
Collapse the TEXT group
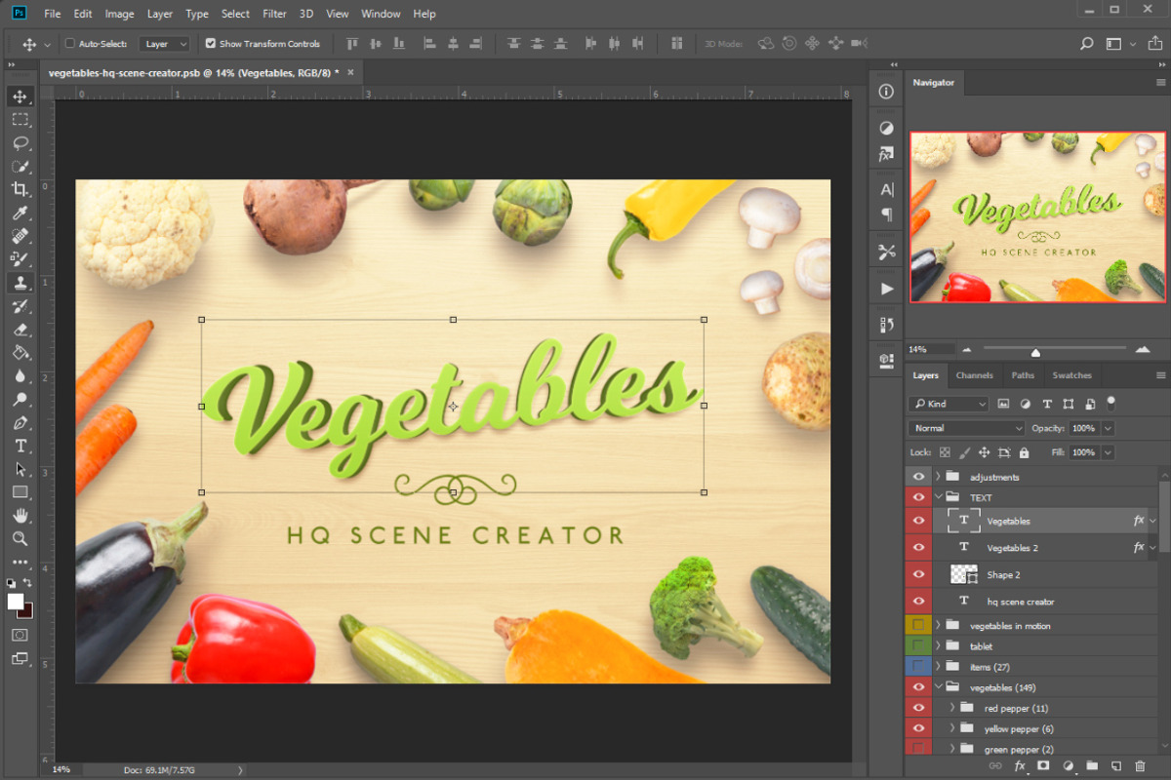pyautogui.click(x=939, y=497)
